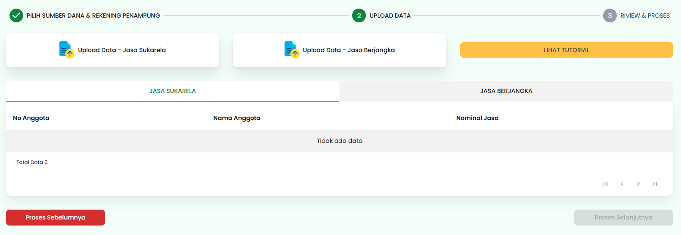The width and height of the screenshot is (681, 235).
Task: Click the step 3 circle indicator
Action: [610, 15]
